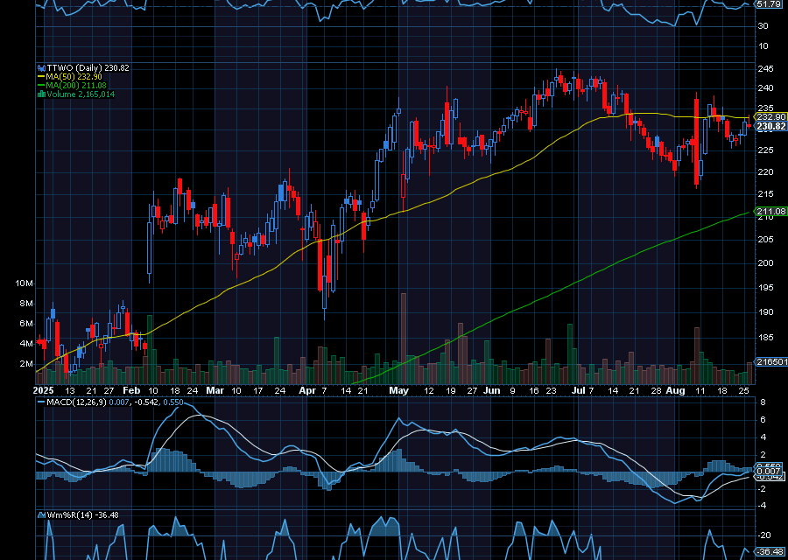Click the May month label
The height and width of the screenshot is (560, 788).
[399, 391]
